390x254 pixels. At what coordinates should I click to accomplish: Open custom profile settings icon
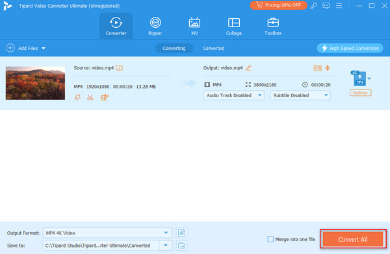[x=181, y=233]
